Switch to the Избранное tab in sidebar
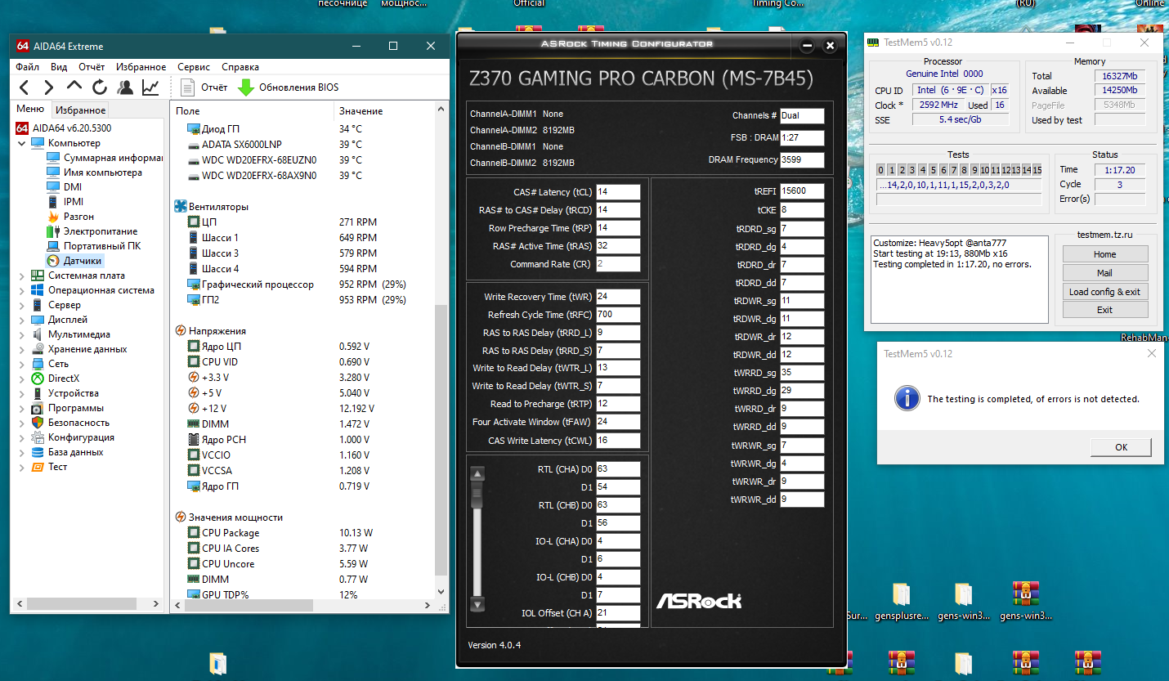The width and height of the screenshot is (1169, 681). 80,110
